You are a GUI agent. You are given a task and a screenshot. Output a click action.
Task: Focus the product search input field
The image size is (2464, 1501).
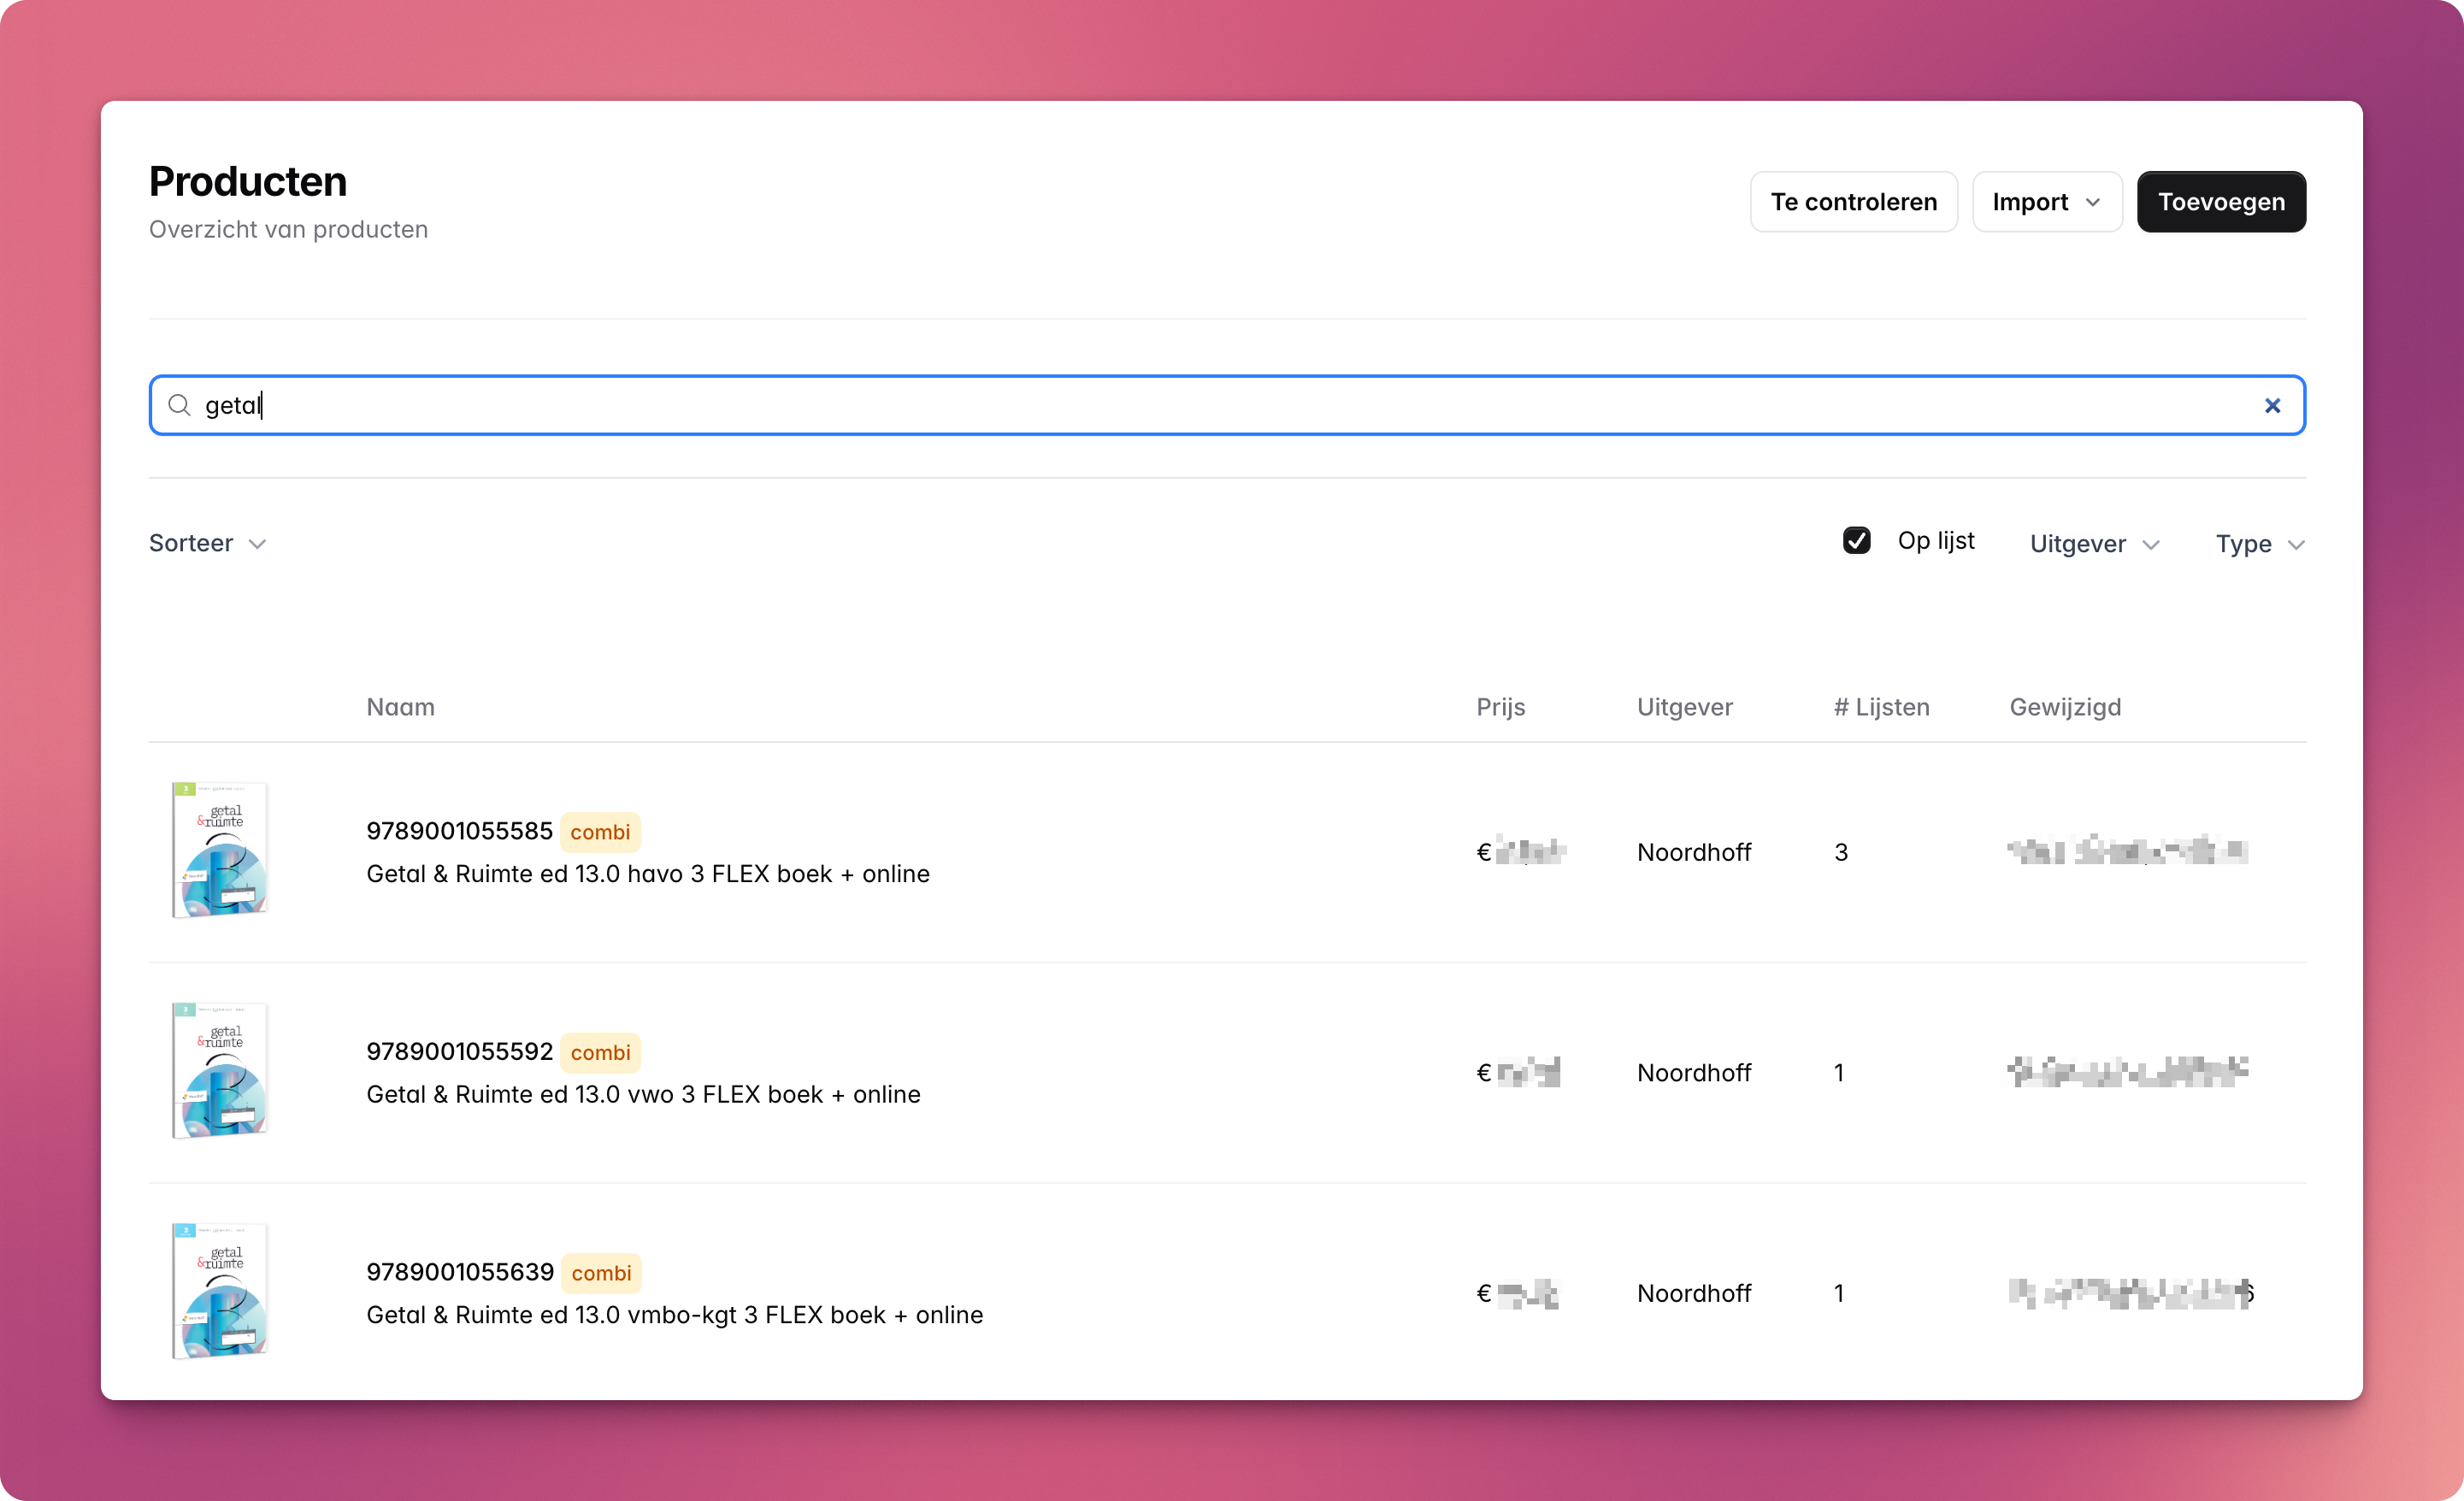(x=1200, y=405)
